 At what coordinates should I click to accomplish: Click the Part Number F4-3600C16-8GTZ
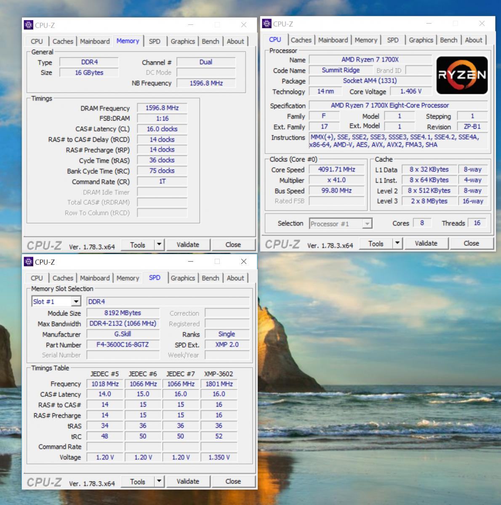pos(123,345)
